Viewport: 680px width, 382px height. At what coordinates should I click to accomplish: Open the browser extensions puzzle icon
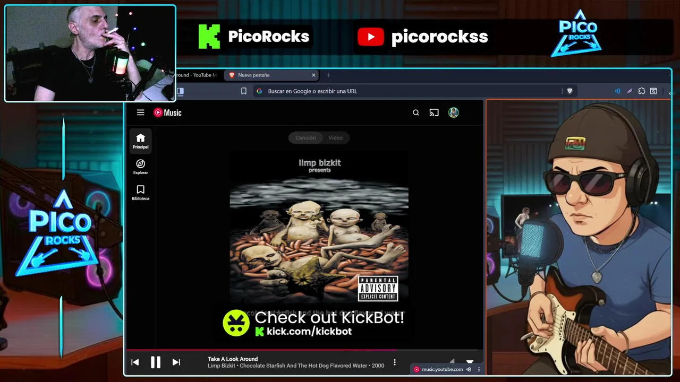point(642,91)
